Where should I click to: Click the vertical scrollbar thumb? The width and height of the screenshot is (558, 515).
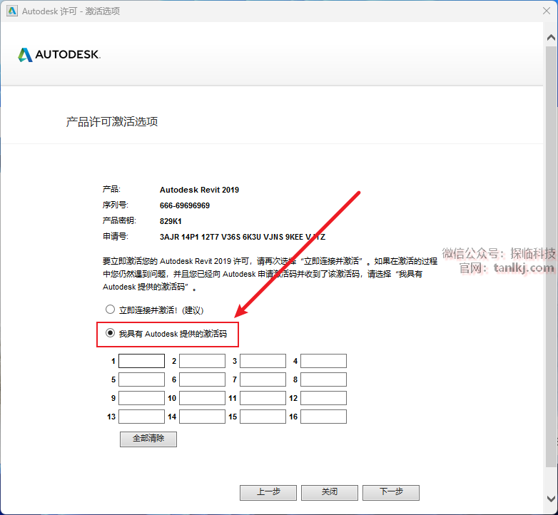(551, 256)
